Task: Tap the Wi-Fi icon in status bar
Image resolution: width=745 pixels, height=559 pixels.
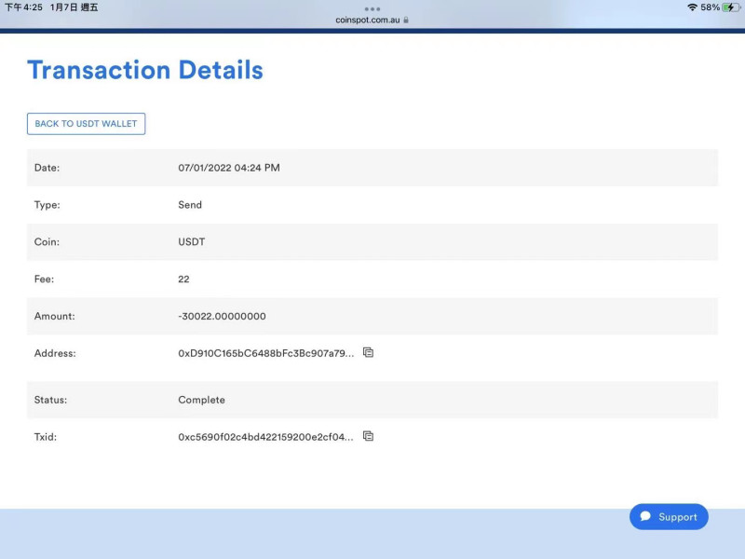Action: [692, 7]
